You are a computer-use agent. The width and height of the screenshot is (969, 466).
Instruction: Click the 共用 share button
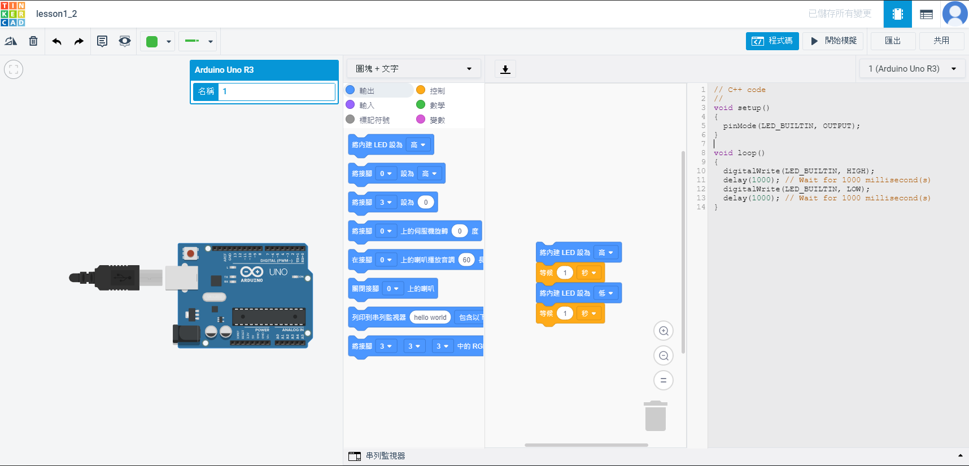coord(941,41)
